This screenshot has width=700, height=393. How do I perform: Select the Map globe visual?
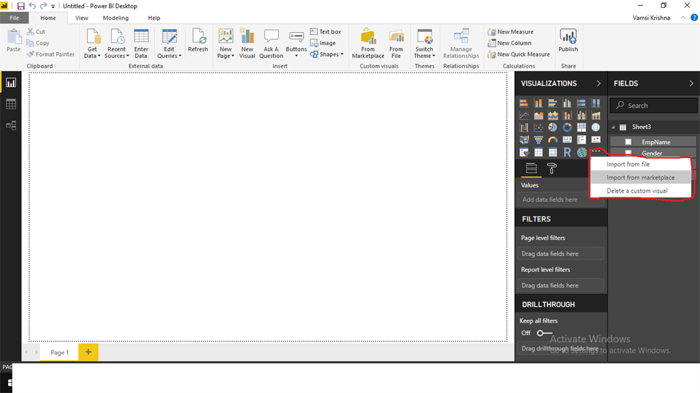(x=596, y=128)
